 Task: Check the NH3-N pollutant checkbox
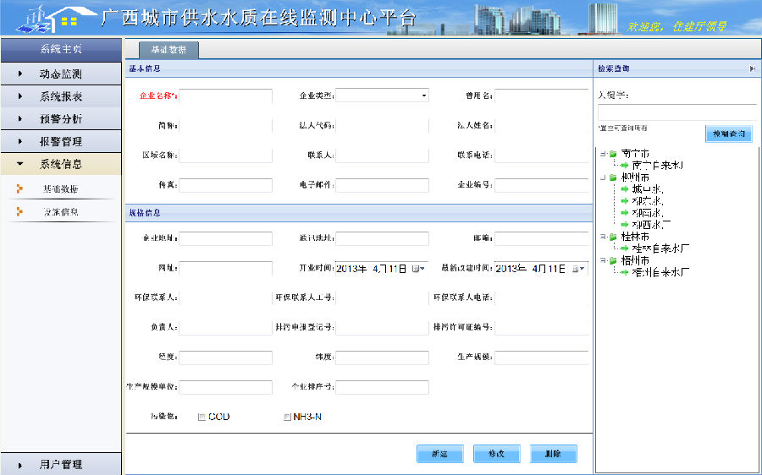tap(288, 417)
